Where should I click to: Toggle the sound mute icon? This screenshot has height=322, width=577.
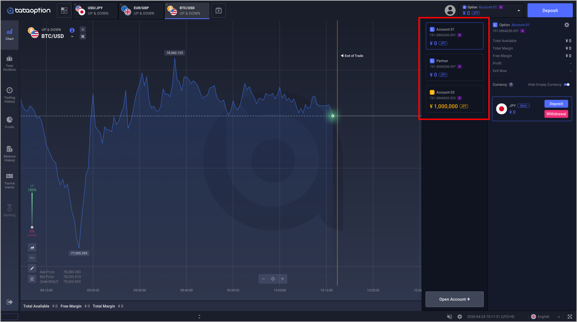coord(449,317)
